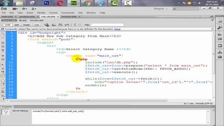The width and height of the screenshot is (224, 126).
Task: Dismiss the info bar with its close icon
Action: tap(212, 29)
